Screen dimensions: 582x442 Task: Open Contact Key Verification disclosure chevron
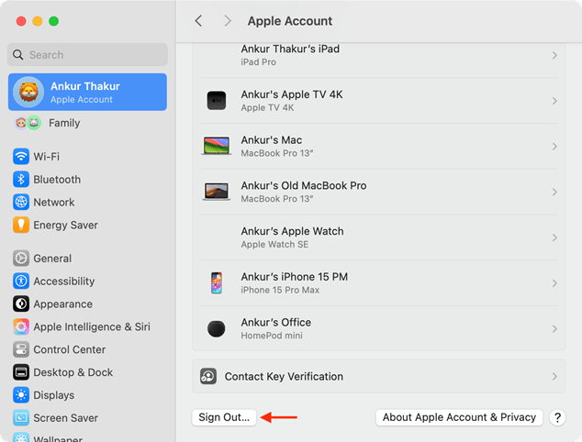click(x=554, y=376)
